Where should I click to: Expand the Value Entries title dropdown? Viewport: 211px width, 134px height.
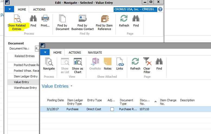pos(71,86)
